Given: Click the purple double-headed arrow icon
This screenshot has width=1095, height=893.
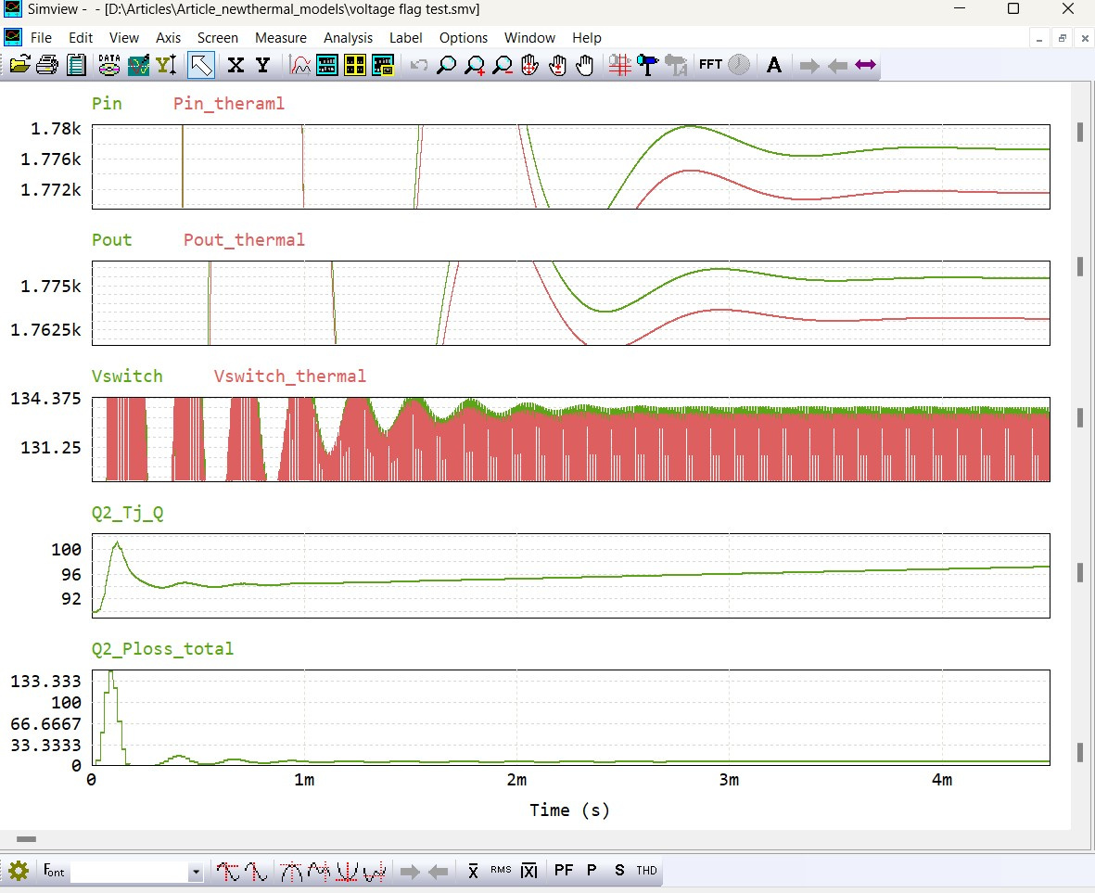Looking at the screenshot, I should point(865,65).
